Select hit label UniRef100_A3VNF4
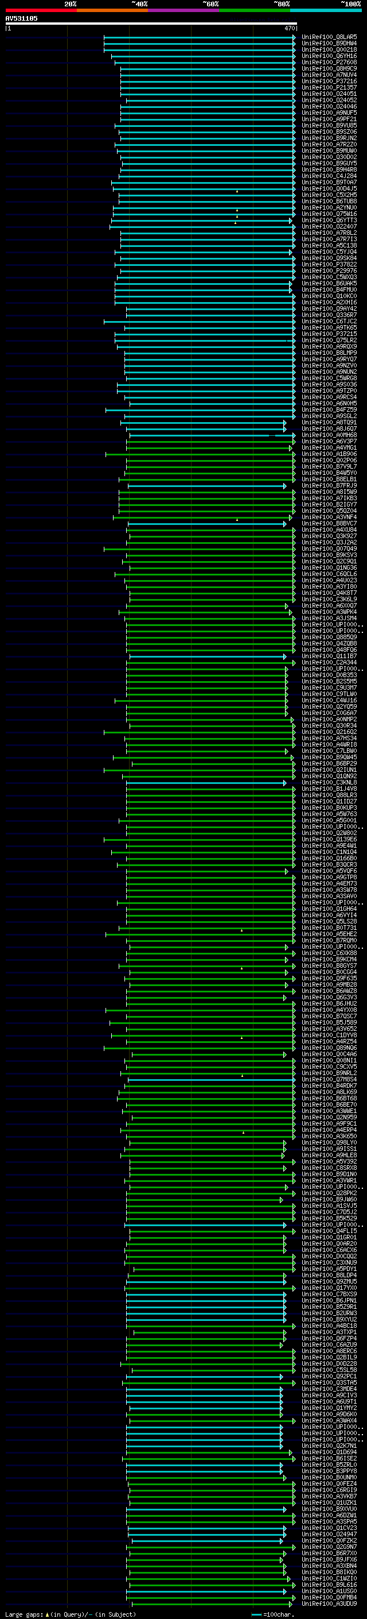This screenshot has height=1619, width=367. click(x=329, y=517)
